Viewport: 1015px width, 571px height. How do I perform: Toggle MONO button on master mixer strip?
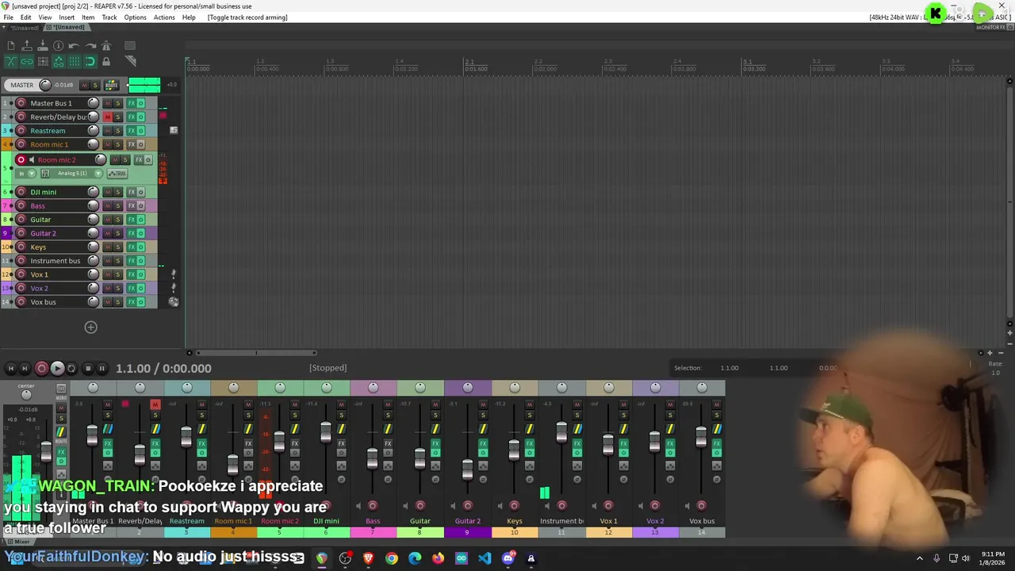(x=61, y=390)
